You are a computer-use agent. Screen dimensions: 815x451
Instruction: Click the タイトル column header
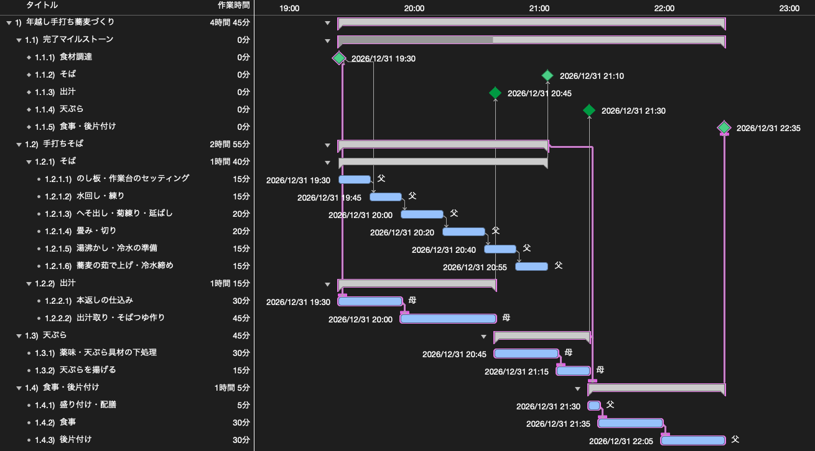point(42,5)
